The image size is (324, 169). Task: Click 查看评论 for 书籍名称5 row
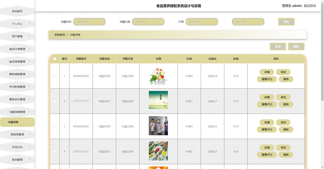pos(267,155)
